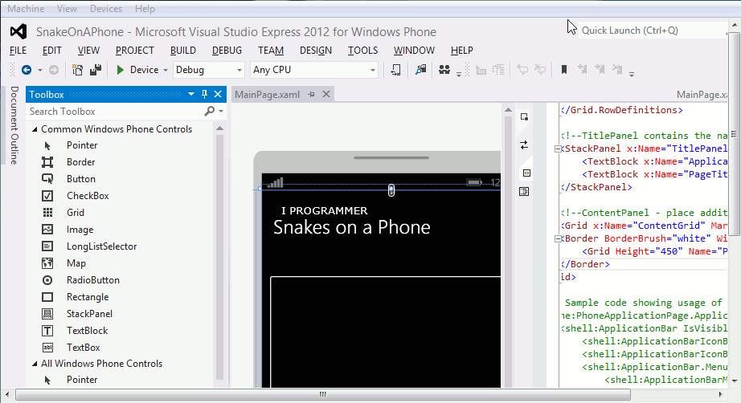Open the Toolbox search options dropdown
Image resolution: width=741 pixels, height=403 pixels.
tap(221, 112)
